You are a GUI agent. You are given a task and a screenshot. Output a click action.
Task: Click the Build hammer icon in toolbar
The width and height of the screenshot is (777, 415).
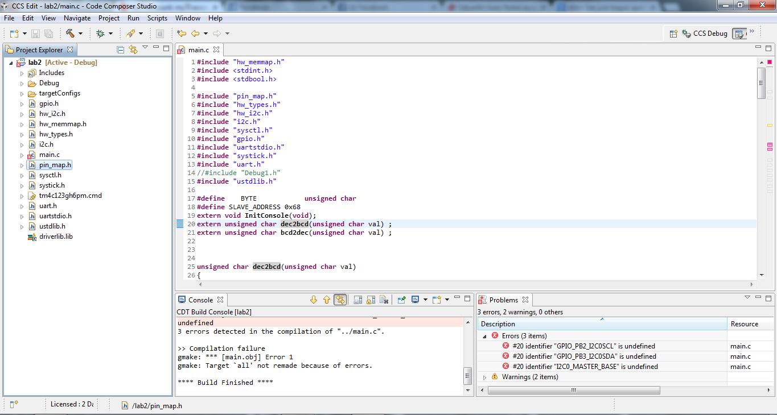point(70,34)
